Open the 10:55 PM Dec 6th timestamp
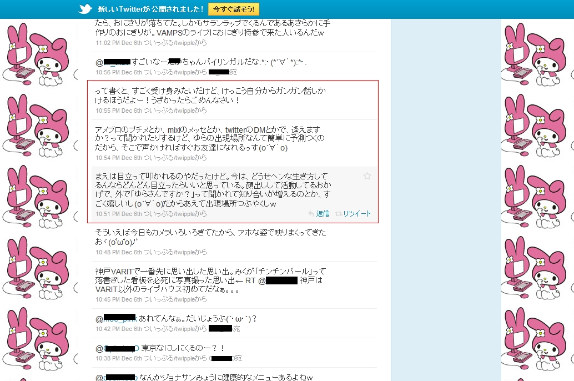This screenshot has width=574, height=381. (x=119, y=111)
